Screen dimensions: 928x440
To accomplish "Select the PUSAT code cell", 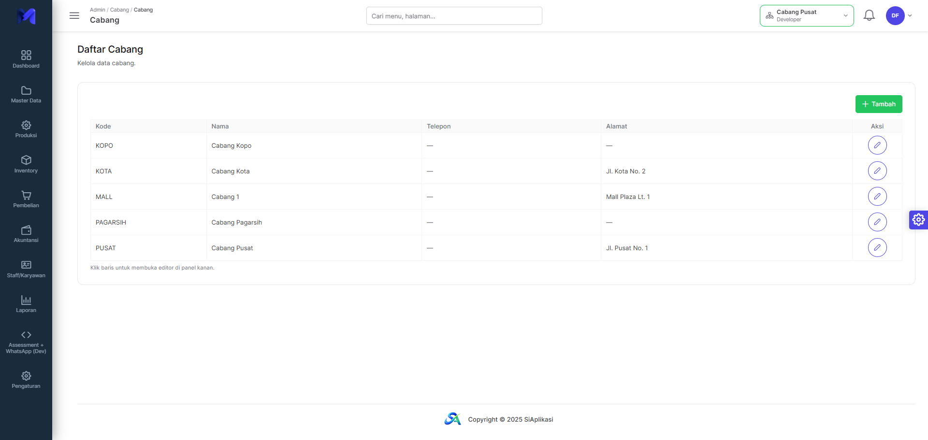I will click(x=148, y=248).
